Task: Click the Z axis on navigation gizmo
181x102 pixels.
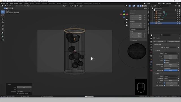Action: 124,11
